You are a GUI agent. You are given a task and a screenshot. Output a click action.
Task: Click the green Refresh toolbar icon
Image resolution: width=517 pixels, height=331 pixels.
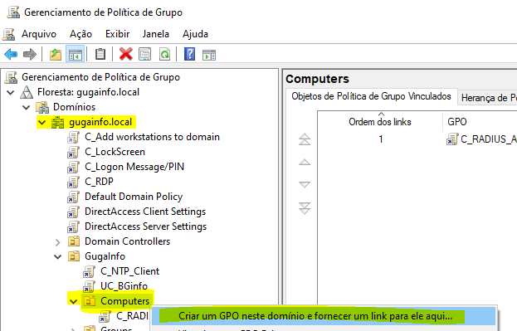164,55
